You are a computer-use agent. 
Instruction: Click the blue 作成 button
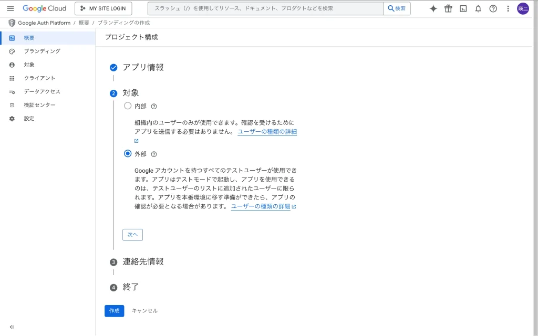click(x=114, y=311)
